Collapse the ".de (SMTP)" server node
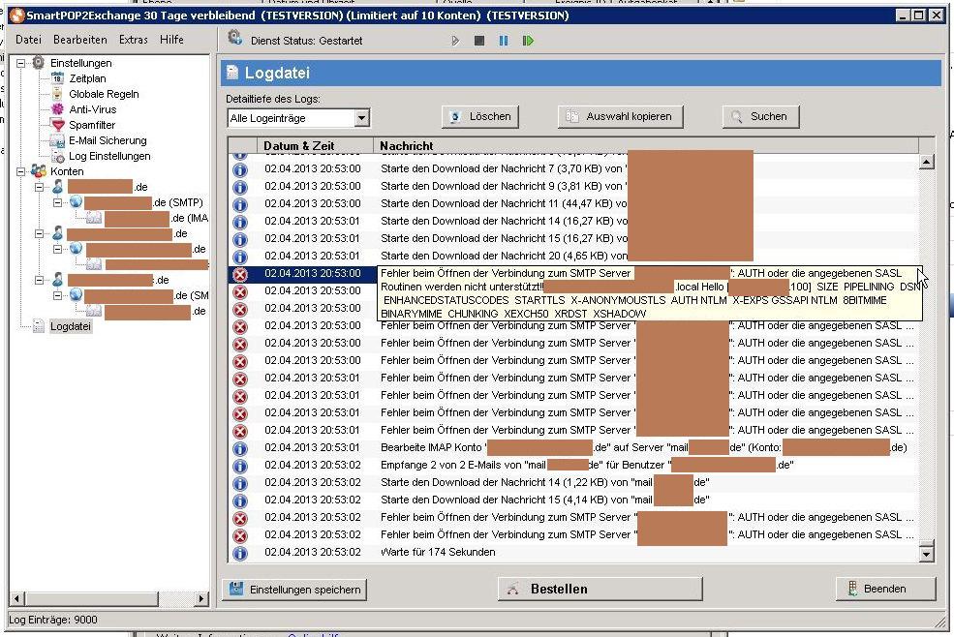954x637 pixels. click(x=57, y=202)
